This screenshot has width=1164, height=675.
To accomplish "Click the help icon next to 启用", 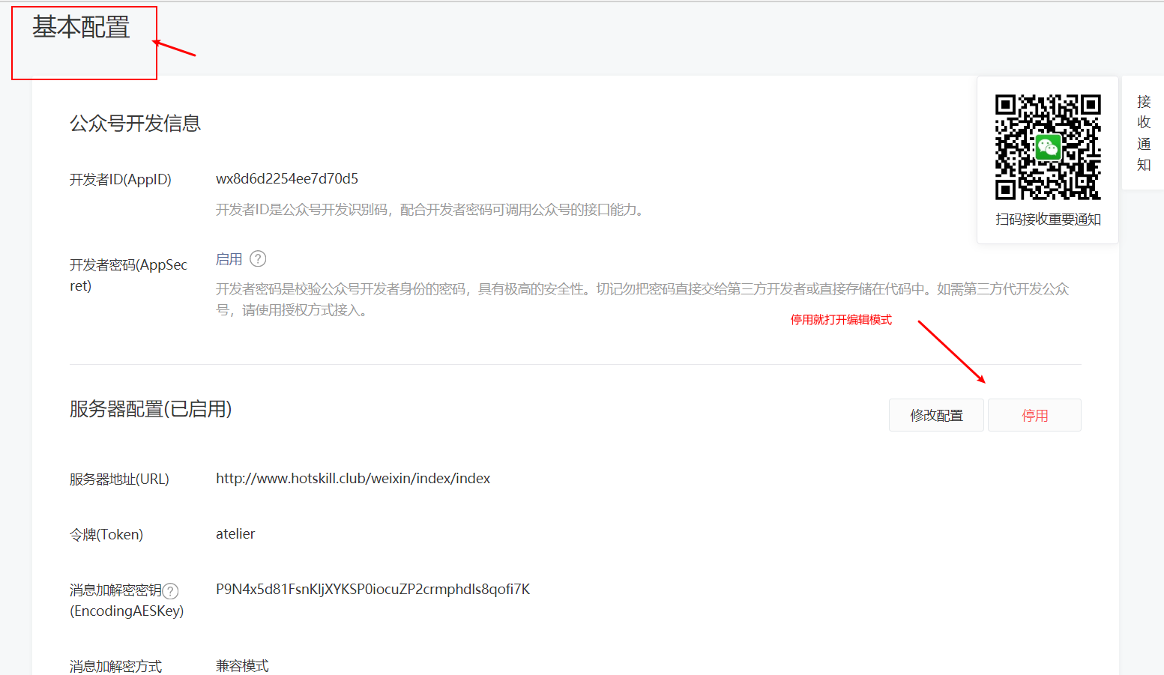I will click(x=258, y=259).
